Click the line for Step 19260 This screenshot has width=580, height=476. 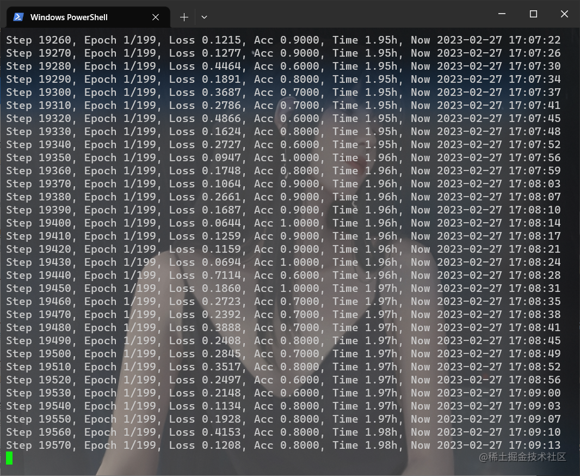click(x=283, y=40)
